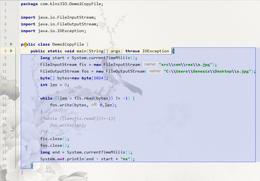Collapse the commented-out while block fold
Screen dimensions: 260x181
(x=18, y=118)
